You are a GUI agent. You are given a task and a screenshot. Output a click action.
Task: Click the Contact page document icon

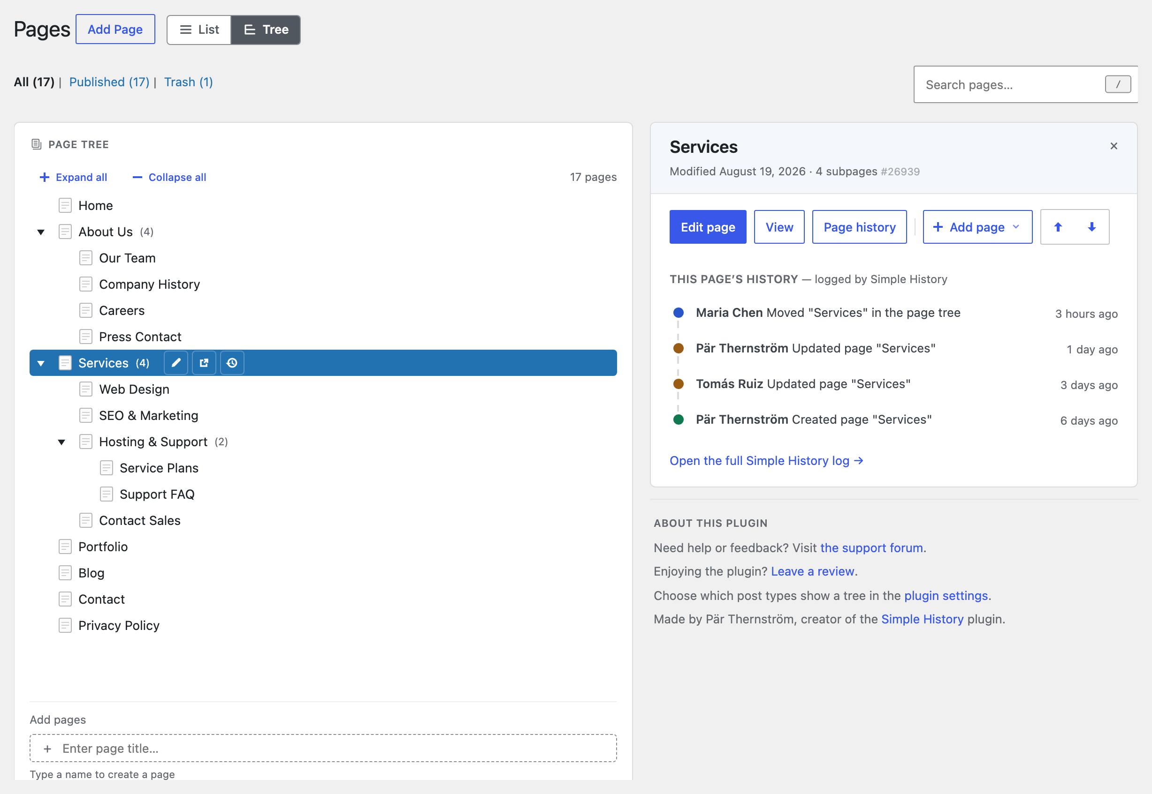[65, 599]
